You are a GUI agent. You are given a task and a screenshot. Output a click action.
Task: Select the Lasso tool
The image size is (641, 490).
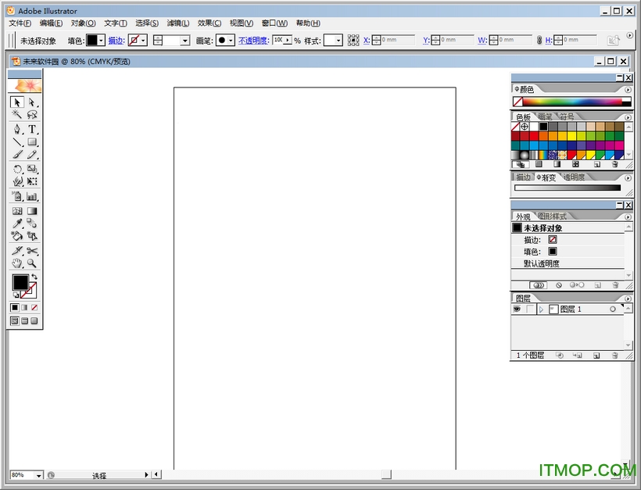coord(32,114)
